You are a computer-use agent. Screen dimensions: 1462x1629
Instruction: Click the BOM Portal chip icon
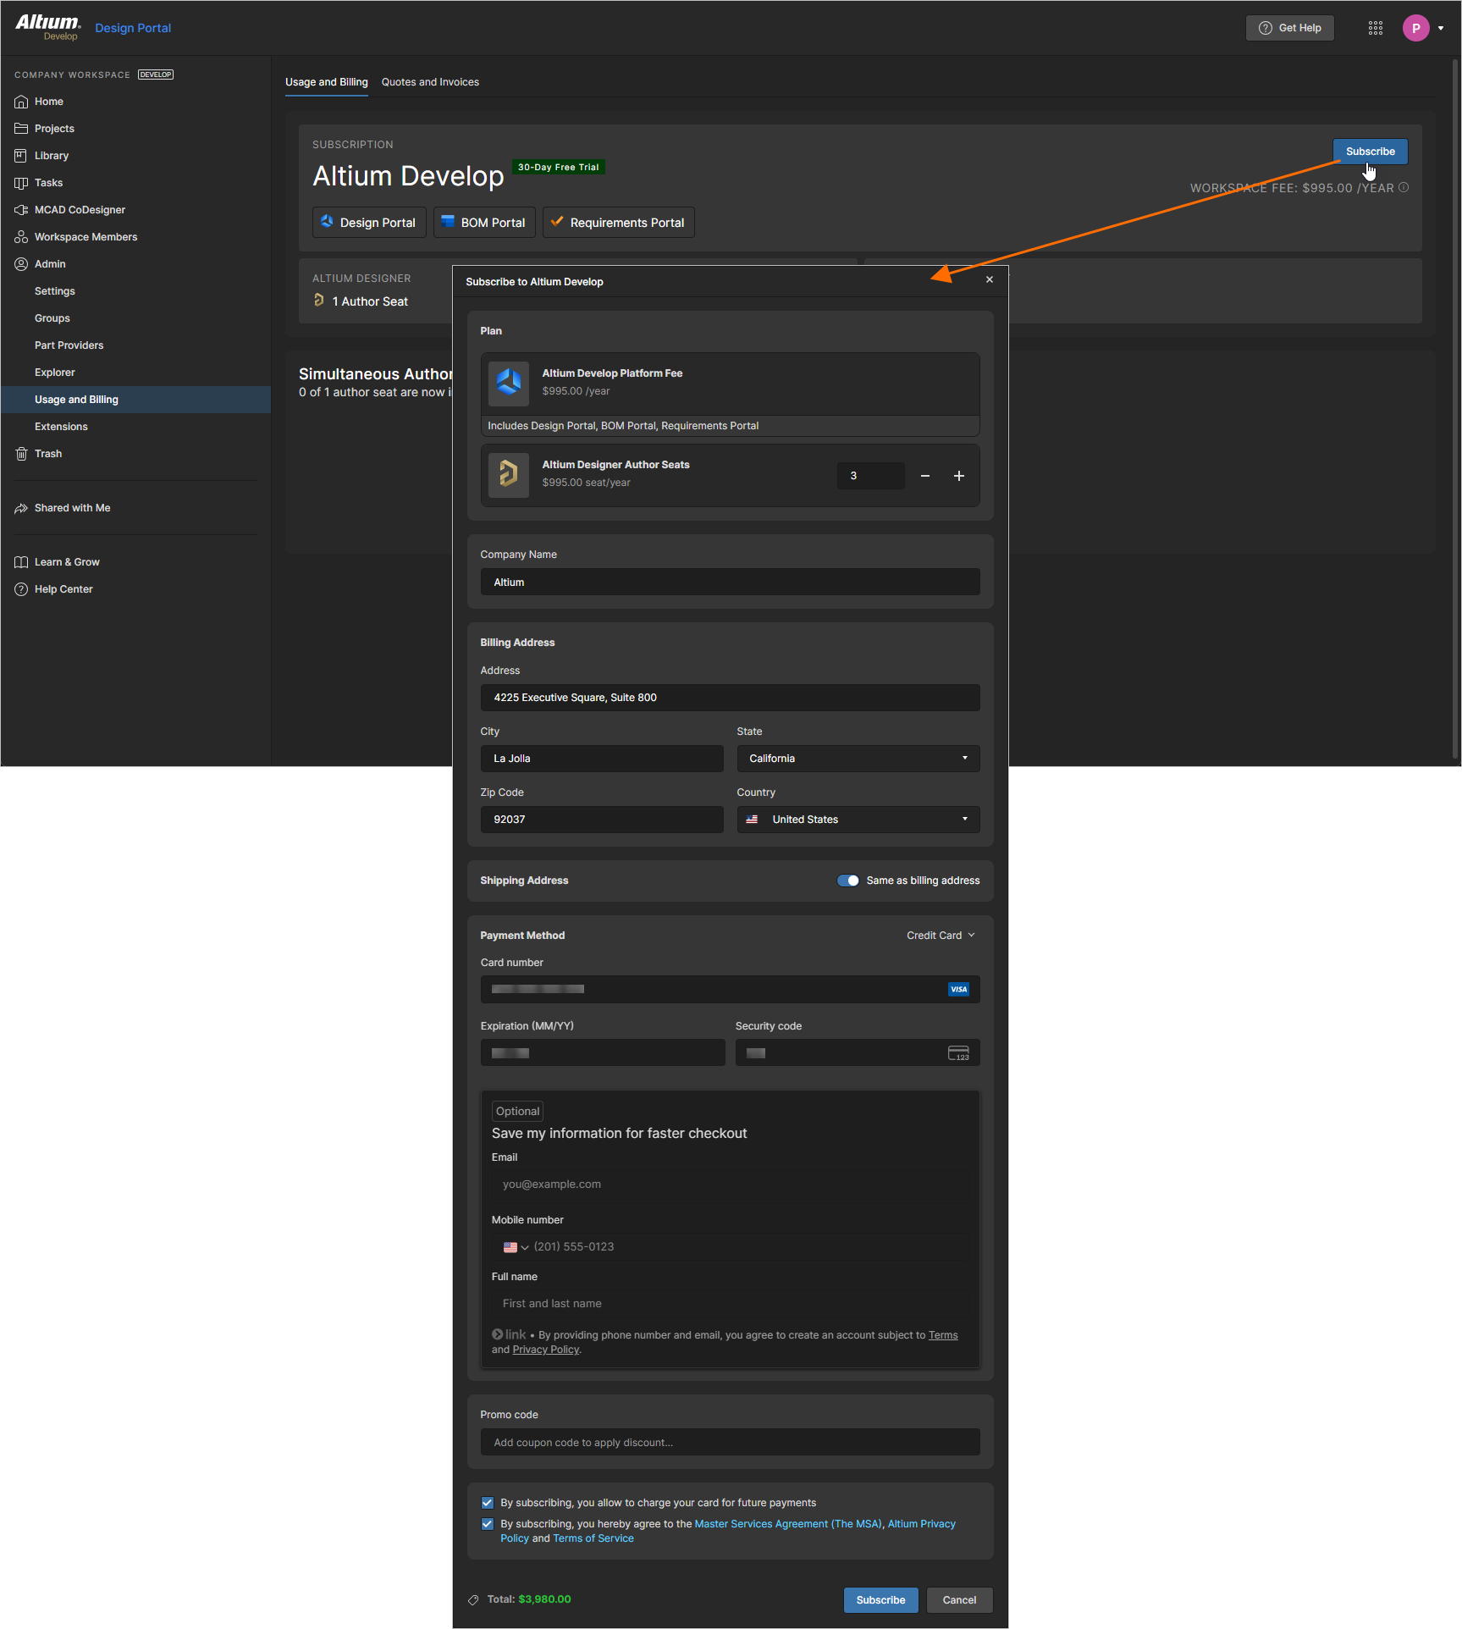pyautogui.click(x=448, y=222)
